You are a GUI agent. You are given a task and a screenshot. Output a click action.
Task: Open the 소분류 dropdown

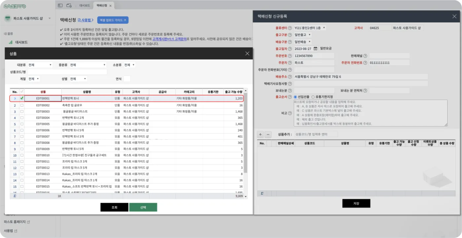[x=129, y=65]
